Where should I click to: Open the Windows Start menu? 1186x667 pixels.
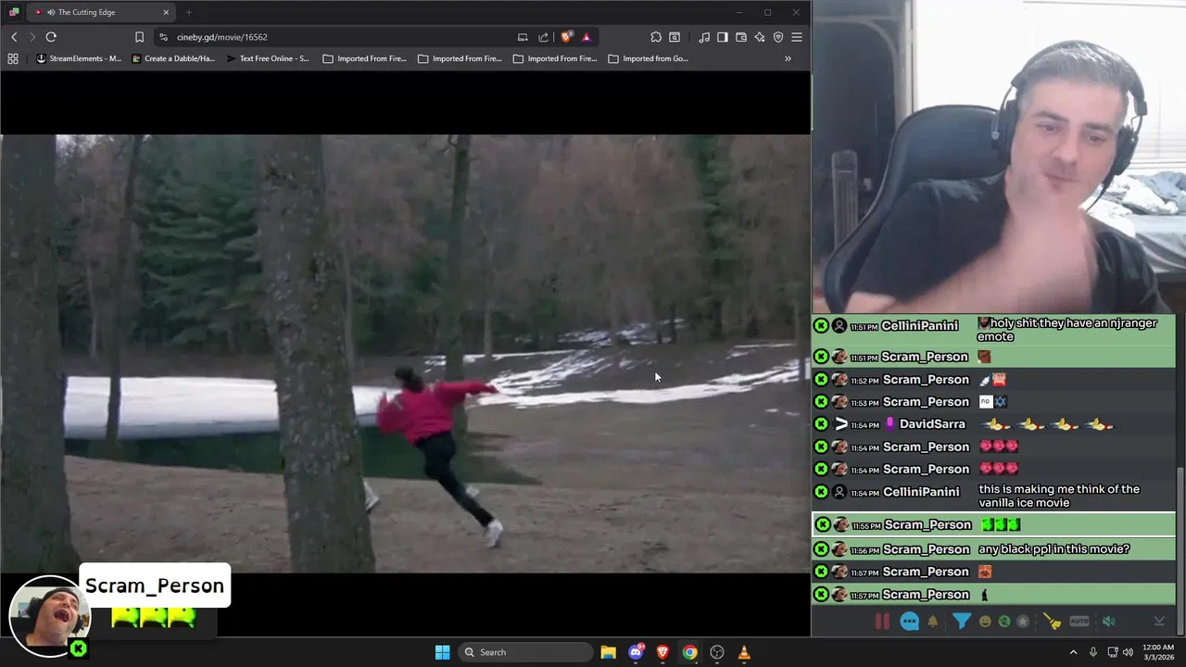click(x=442, y=652)
